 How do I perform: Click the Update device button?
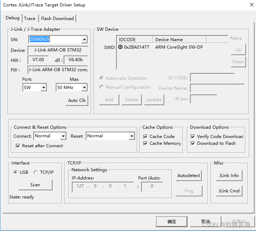[154, 100]
